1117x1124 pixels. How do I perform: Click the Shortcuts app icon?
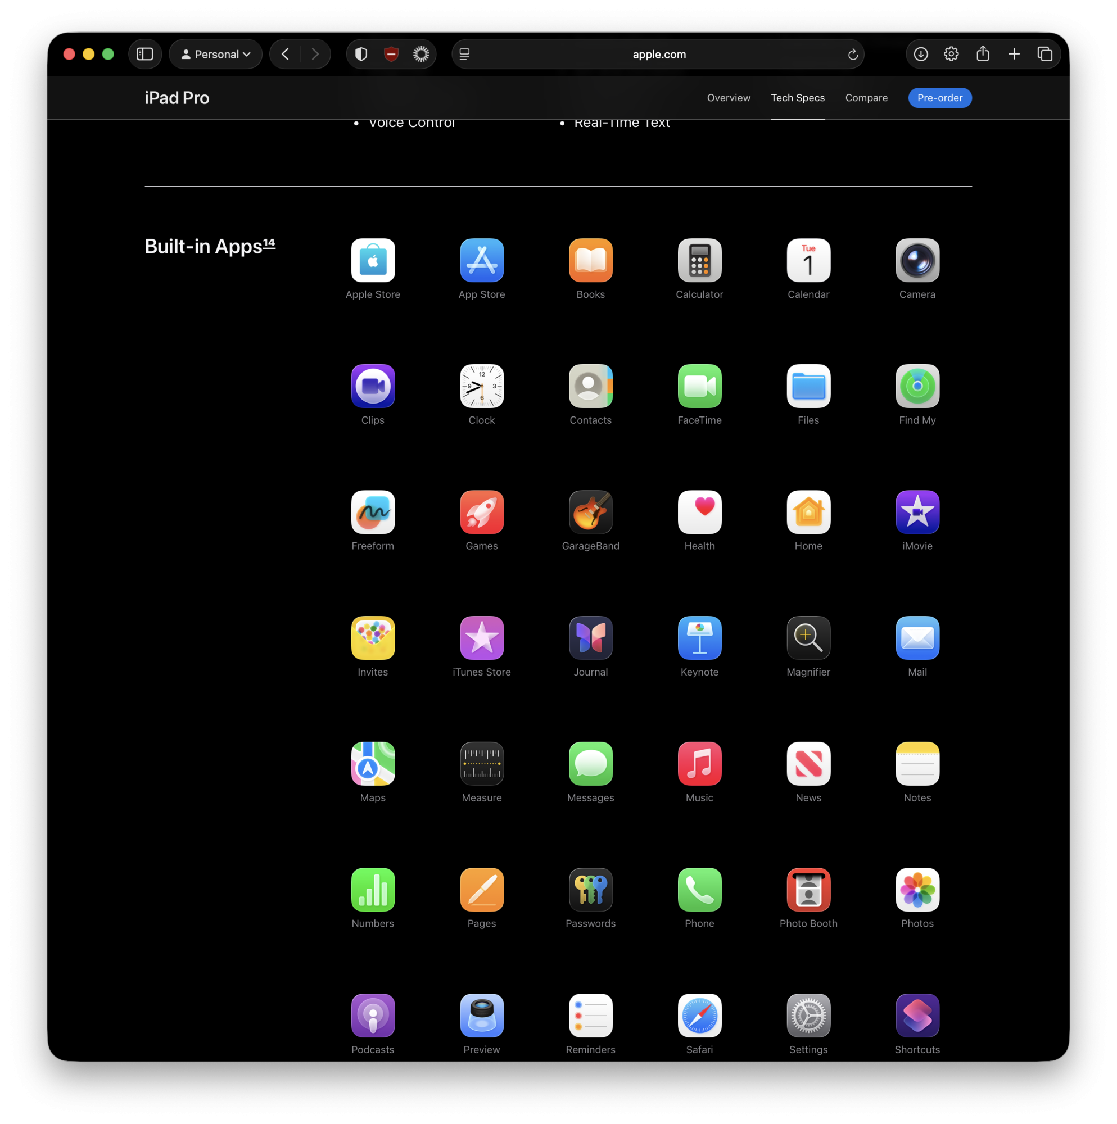[917, 1015]
